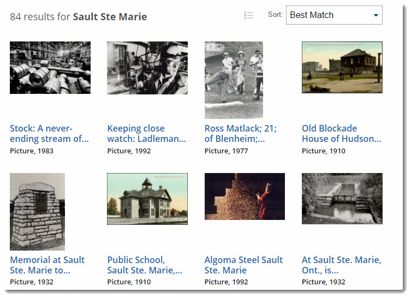View the canal lock photo thumbnail
Screen dimensions: 411x298
[x=342, y=199]
